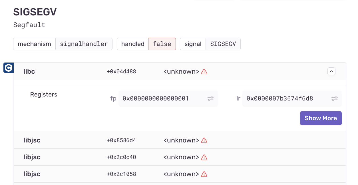Click the warning triangle beside libc's unknown symbol

(x=204, y=72)
